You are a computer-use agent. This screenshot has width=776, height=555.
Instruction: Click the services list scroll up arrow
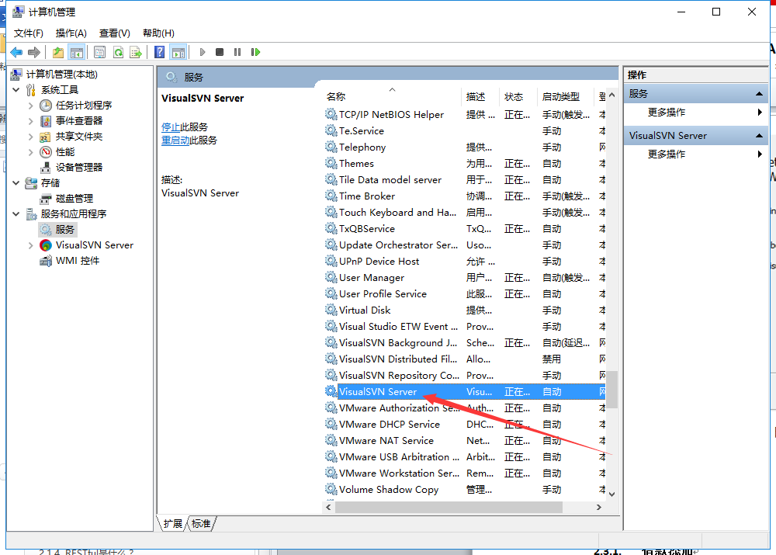612,95
